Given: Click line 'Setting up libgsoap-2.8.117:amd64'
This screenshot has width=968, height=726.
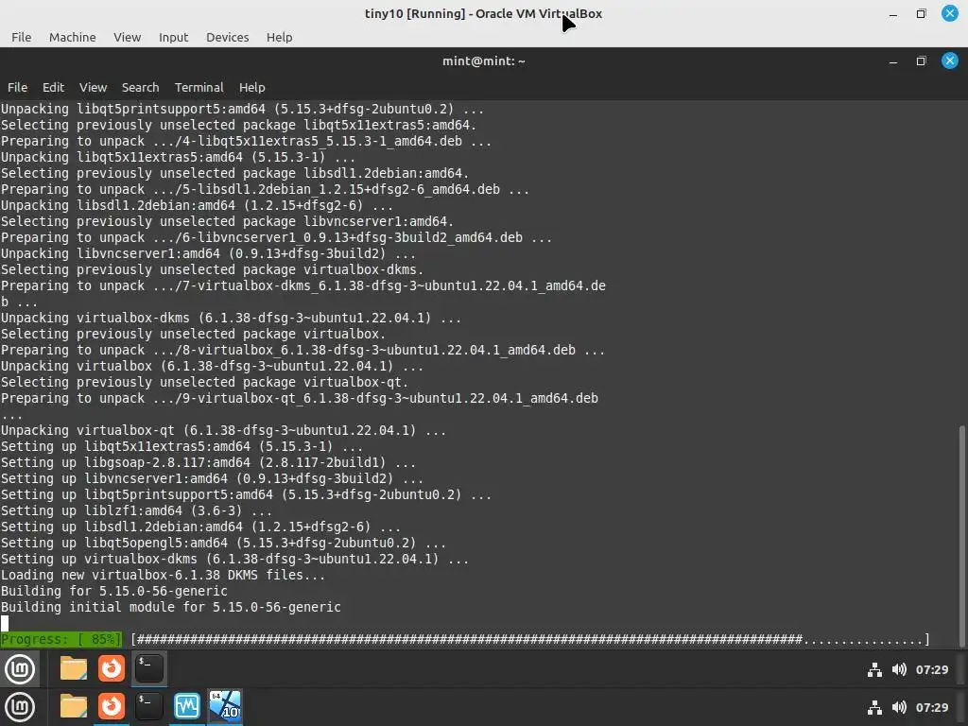Looking at the screenshot, I should [x=208, y=462].
